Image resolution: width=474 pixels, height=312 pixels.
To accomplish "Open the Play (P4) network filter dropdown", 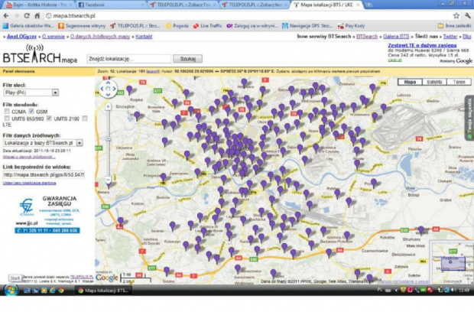I will 31,93.
